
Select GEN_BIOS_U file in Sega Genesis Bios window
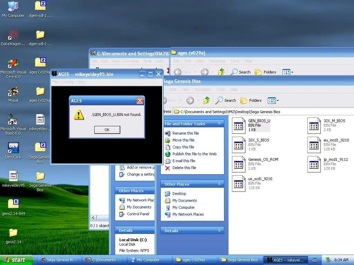click(x=251, y=126)
